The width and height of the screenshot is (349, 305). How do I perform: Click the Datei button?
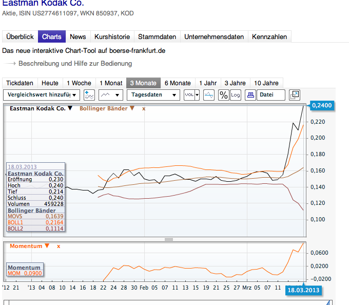pos(271,95)
